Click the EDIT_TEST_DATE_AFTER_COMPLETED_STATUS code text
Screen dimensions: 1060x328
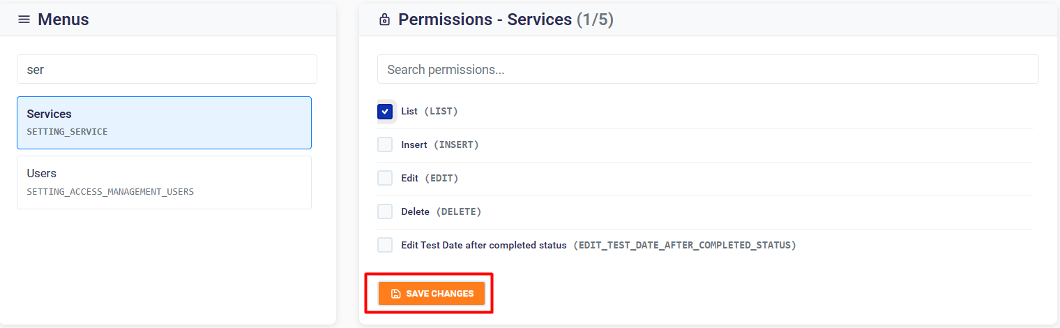pos(684,246)
